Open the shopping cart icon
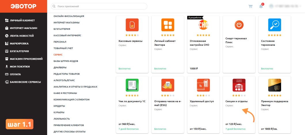This screenshot has height=135, width=305. tap(251, 6)
